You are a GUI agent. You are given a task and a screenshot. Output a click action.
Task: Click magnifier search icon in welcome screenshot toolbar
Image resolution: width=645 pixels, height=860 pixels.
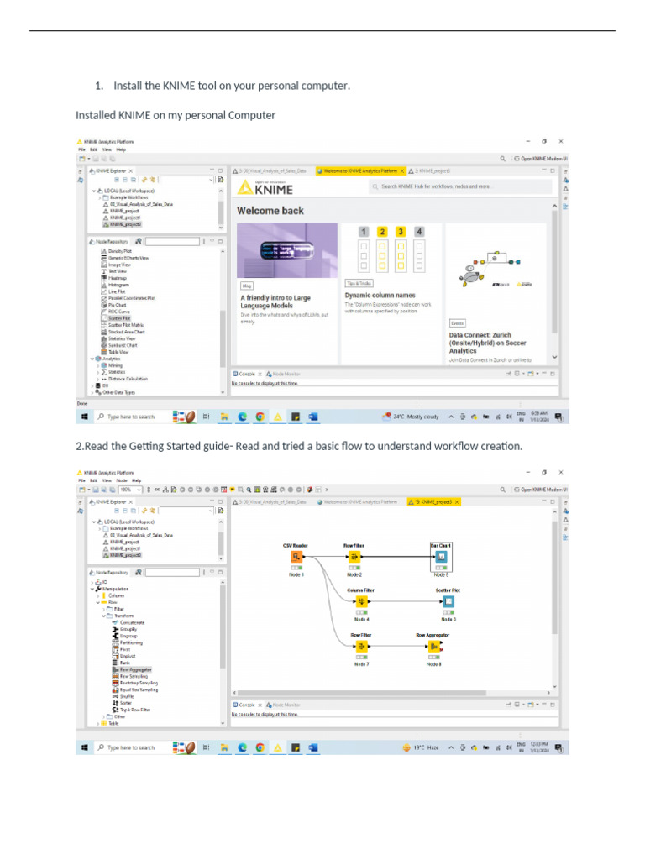tap(502, 159)
